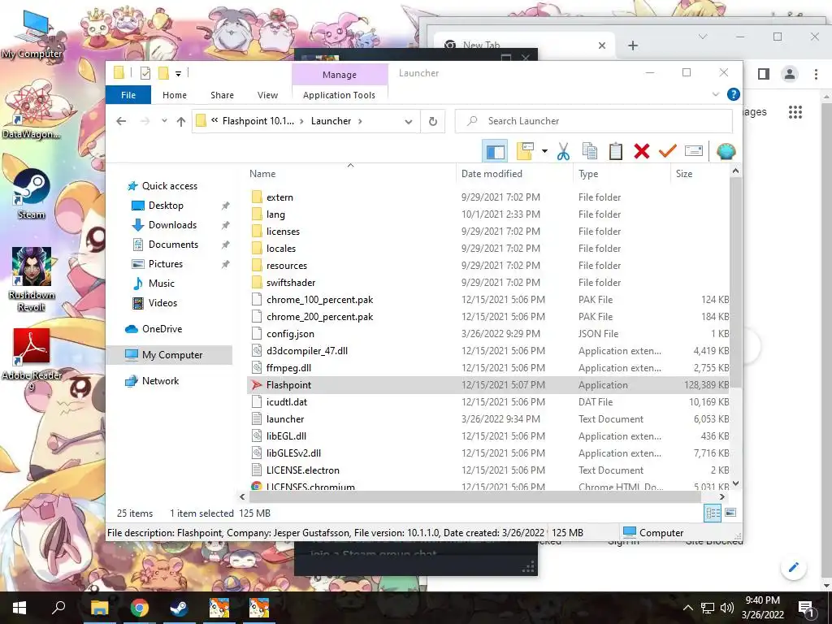Sort by Date modified column header
Image resolution: width=832 pixels, height=624 pixels.
click(492, 174)
